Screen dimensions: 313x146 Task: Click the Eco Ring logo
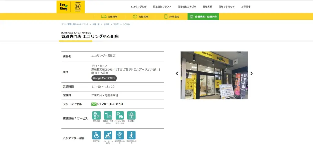tap(63, 7)
